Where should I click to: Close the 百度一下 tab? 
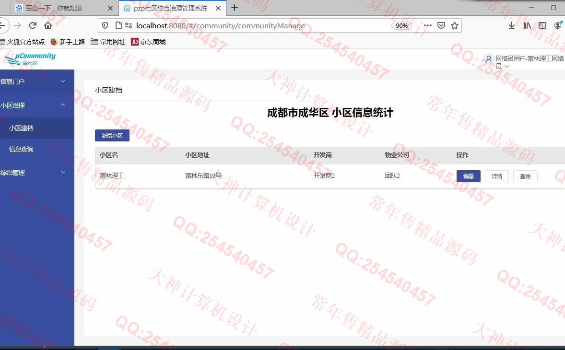(110, 8)
